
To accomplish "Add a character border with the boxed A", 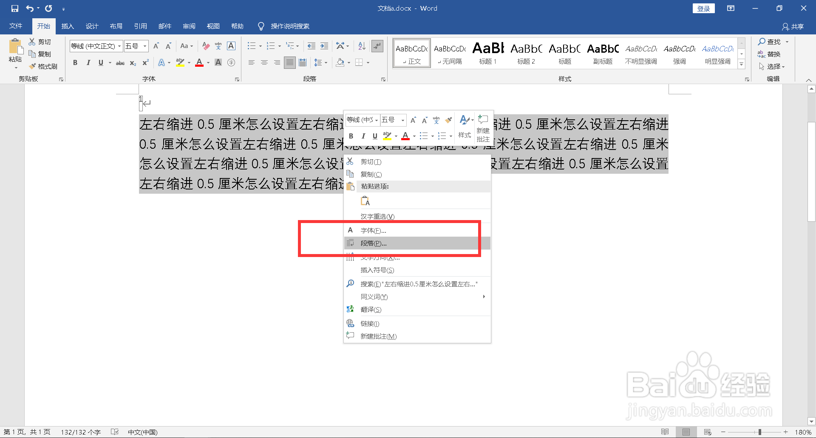I will coord(231,46).
